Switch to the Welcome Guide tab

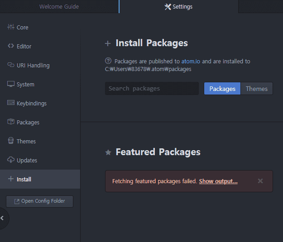click(x=59, y=7)
